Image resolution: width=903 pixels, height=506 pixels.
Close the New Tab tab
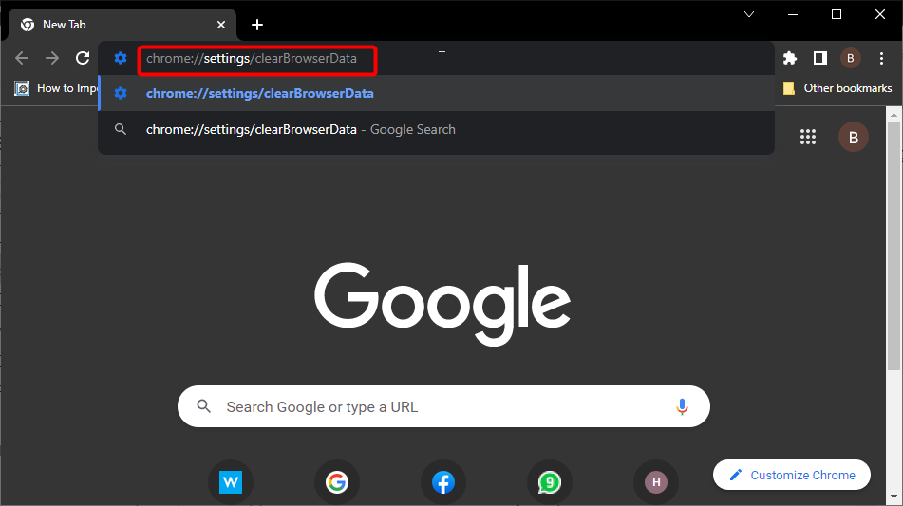pos(221,25)
